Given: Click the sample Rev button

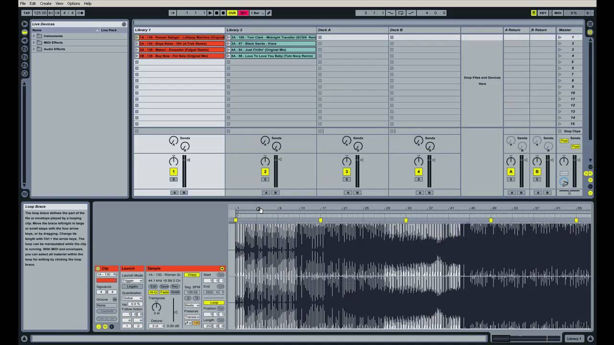Looking at the screenshot, I should (x=175, y=286).
